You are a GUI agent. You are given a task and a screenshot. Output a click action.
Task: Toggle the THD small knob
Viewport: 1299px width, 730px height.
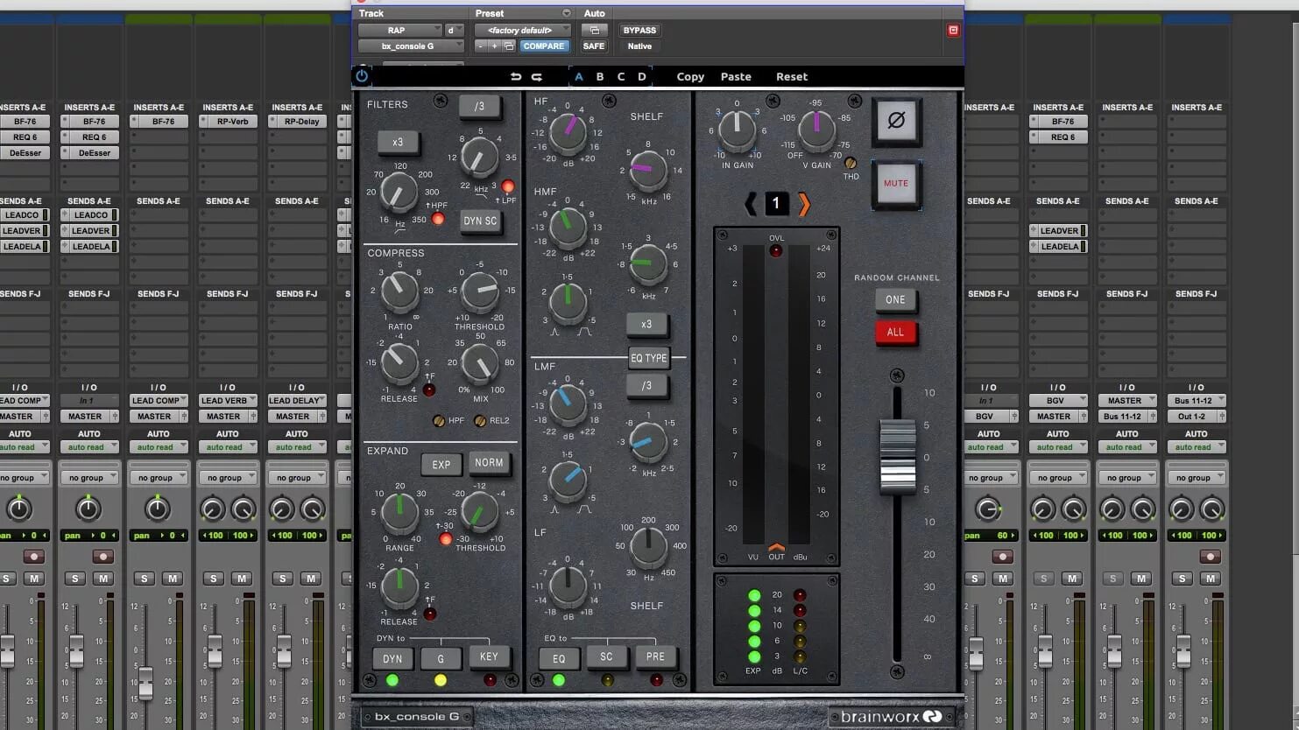[850, 163]
